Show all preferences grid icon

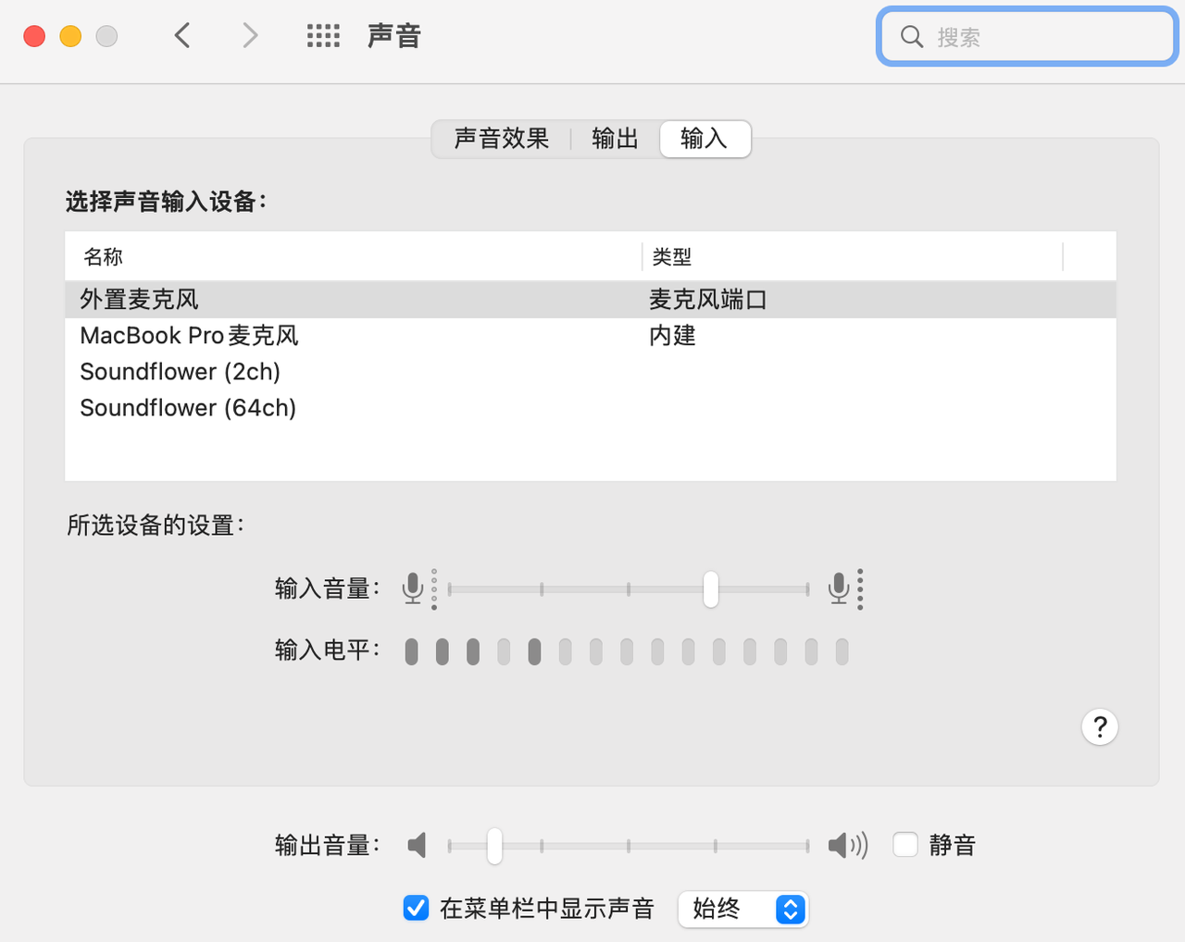point(323,36)
